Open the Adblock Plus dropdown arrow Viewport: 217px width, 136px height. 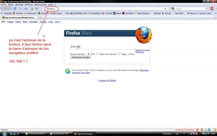point(216,9)
